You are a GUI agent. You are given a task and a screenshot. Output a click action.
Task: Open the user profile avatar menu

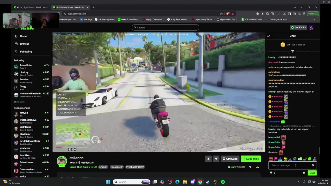pos(311,27)
